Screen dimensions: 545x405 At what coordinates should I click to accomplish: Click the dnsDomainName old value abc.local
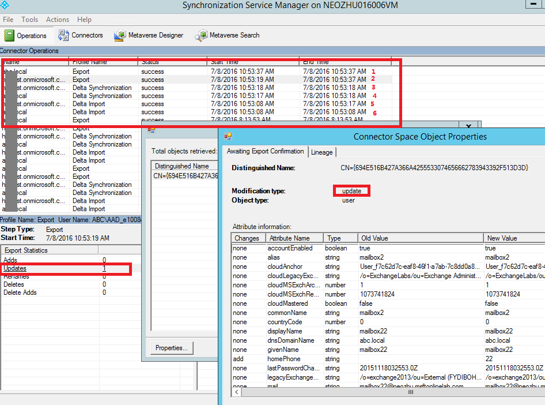(372, 340)
